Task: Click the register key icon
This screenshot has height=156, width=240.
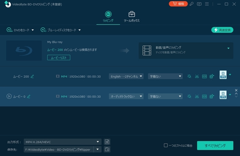Action: tap(191, 4)
